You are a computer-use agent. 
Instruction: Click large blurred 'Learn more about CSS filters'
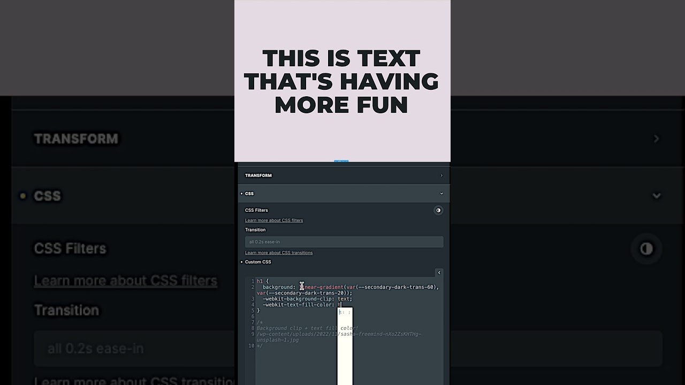(125, 281)
